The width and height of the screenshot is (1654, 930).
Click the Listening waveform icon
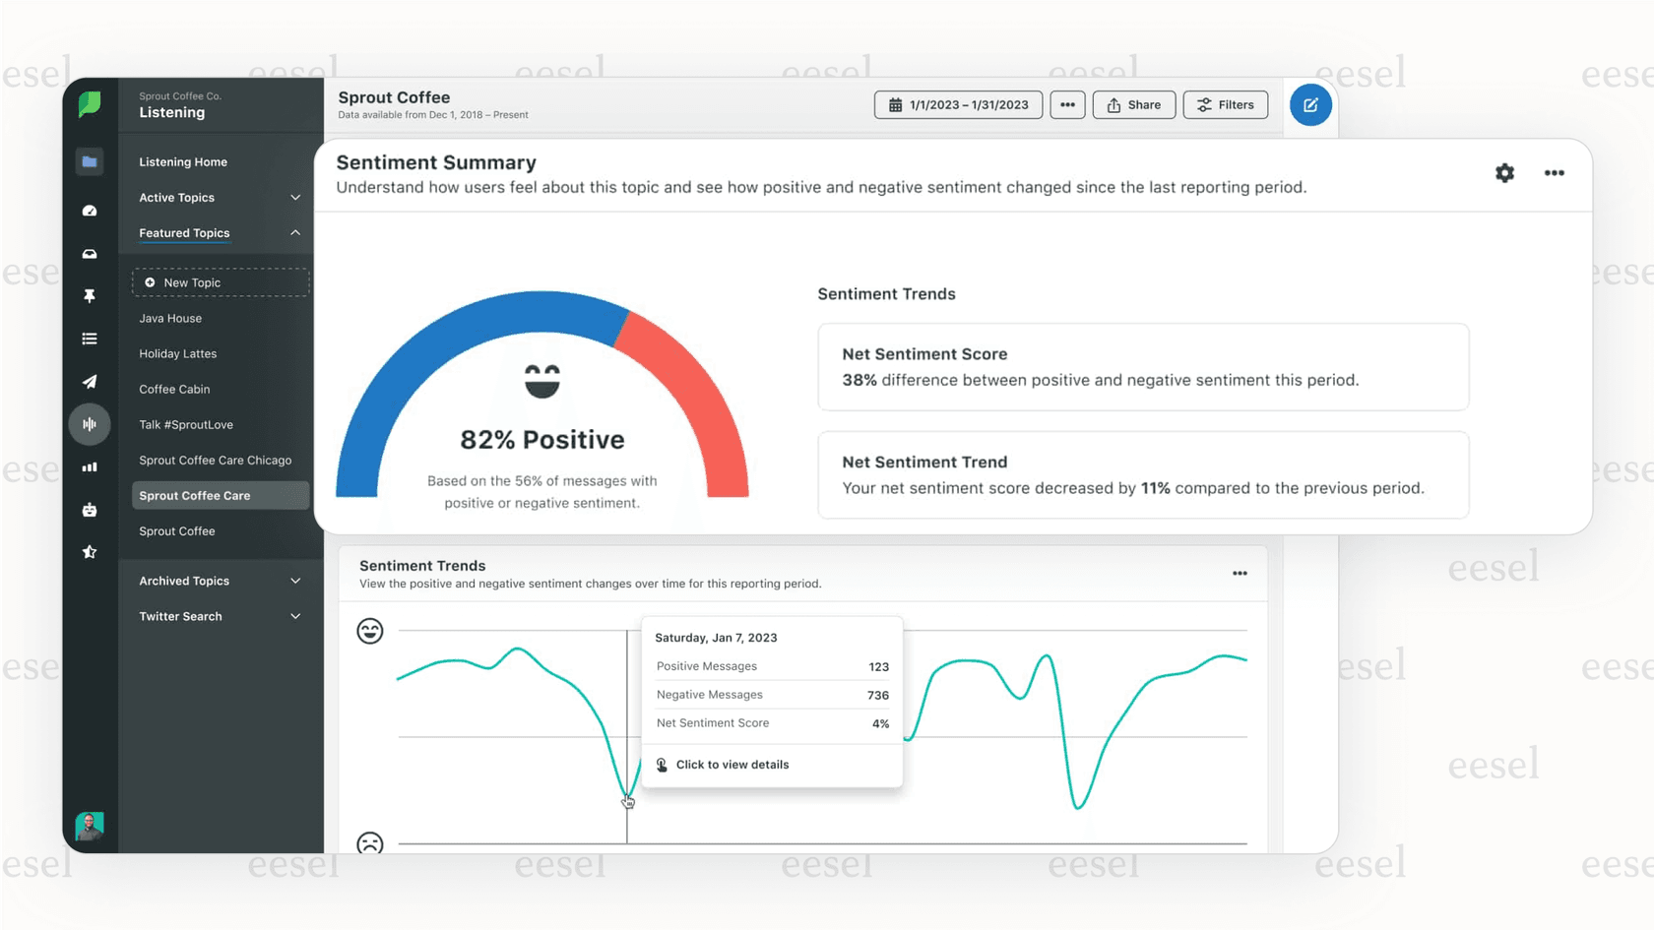pos(90,424)
